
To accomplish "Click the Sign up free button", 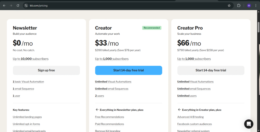I will click(46, 70).
